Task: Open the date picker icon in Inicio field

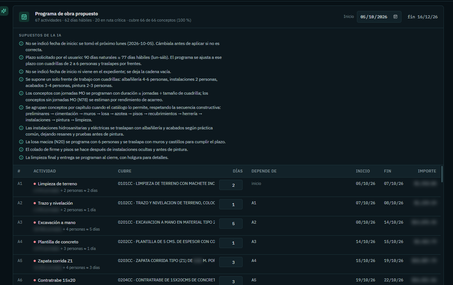Action: click(x=395, y=17)
